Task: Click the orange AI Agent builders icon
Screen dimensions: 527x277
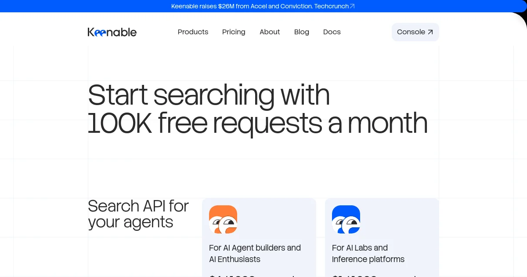Action: [223, 219]
